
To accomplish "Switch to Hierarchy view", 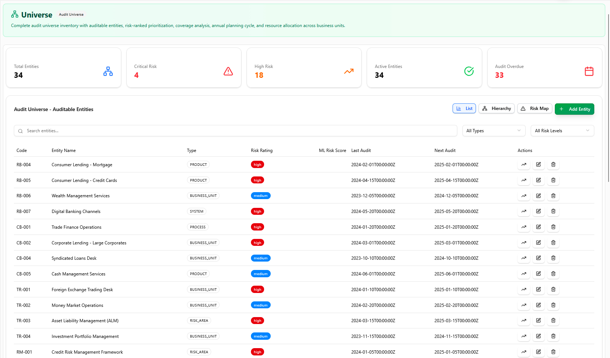I will pos(496,108).
